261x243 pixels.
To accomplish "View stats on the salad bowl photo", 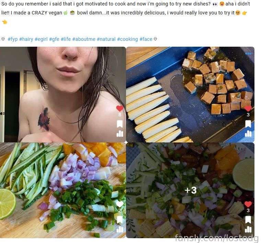I will (x=248, y=229).
